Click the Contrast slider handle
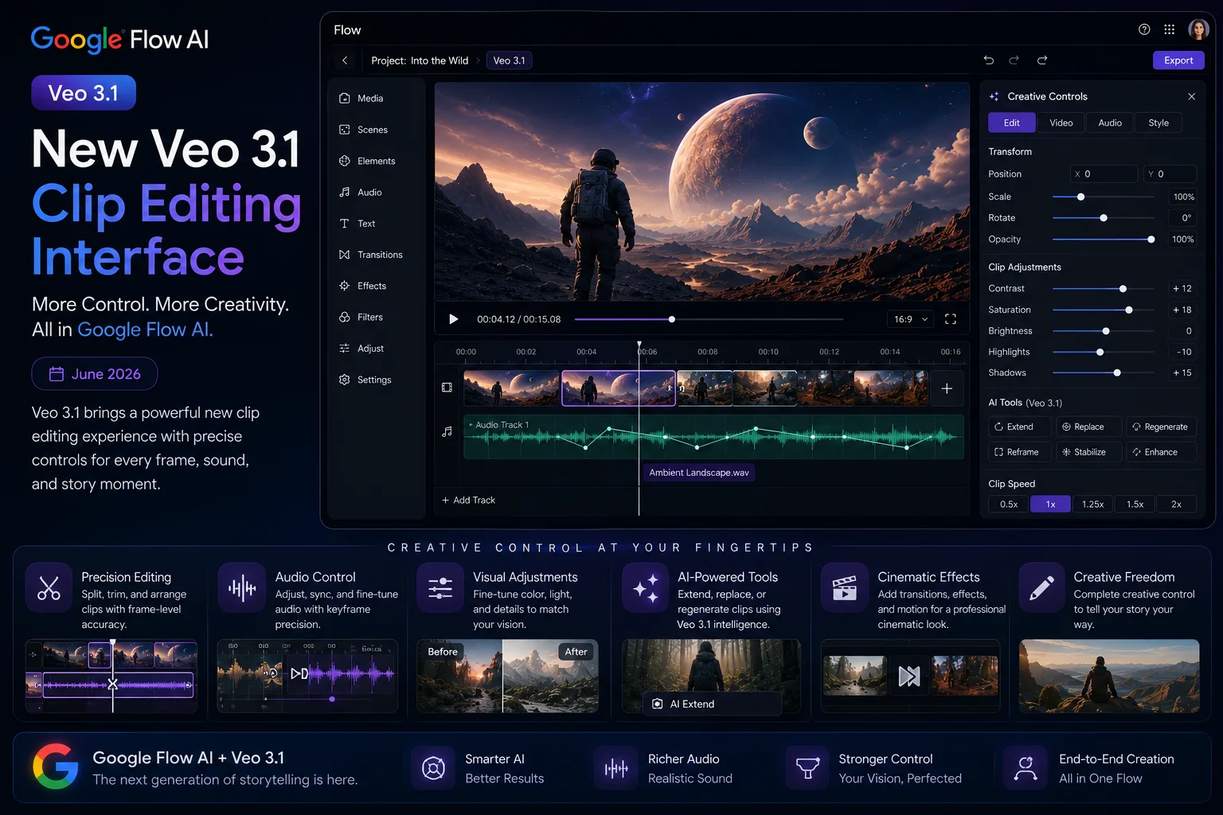 point(1123,289)
